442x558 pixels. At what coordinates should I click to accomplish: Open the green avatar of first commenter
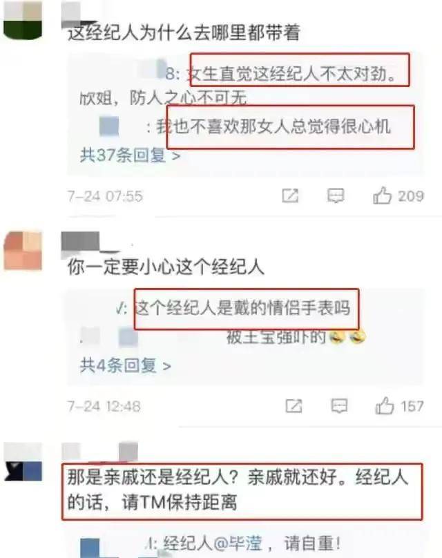click(x=23, y=19)
